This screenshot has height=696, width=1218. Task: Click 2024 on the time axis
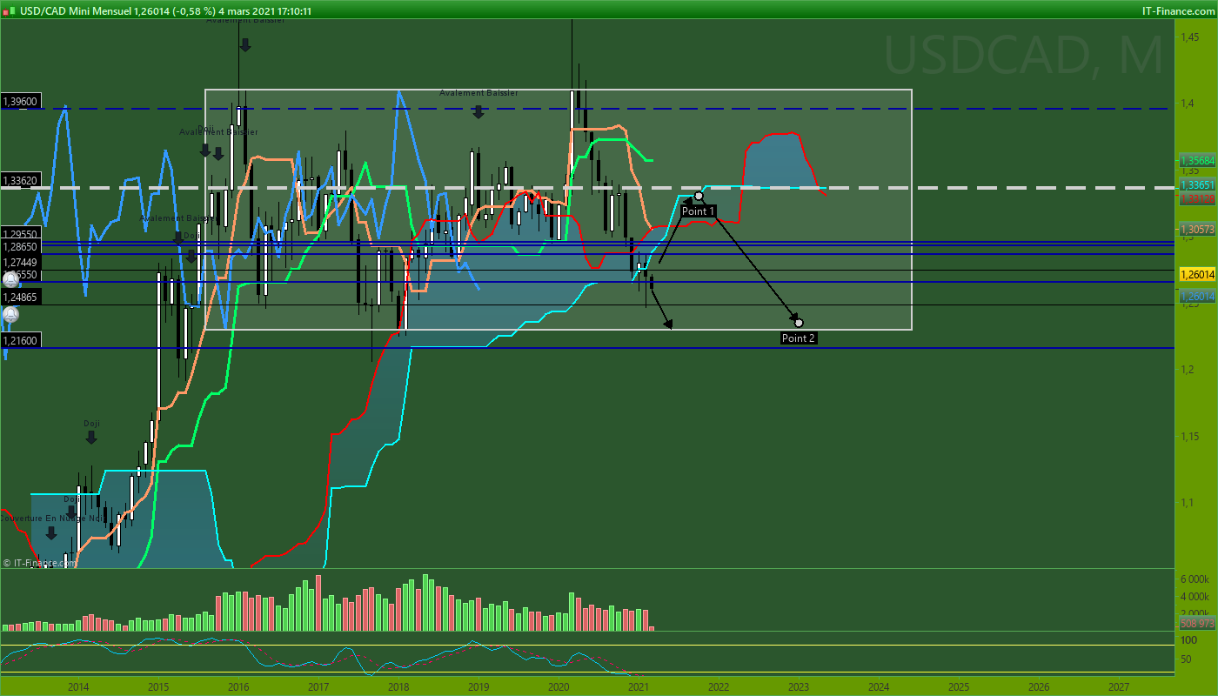tap(879, 687)
